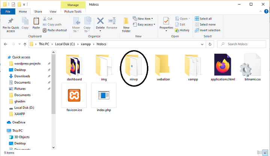Screen dimensions: 270x156
Task: Open the File menu tab
Action: (8, 12)
